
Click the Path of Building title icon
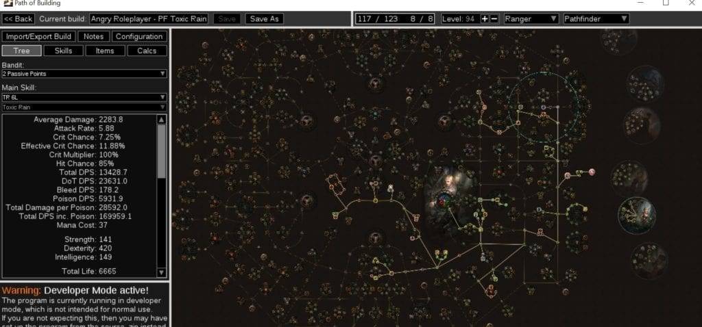click(x=5, y=3)
